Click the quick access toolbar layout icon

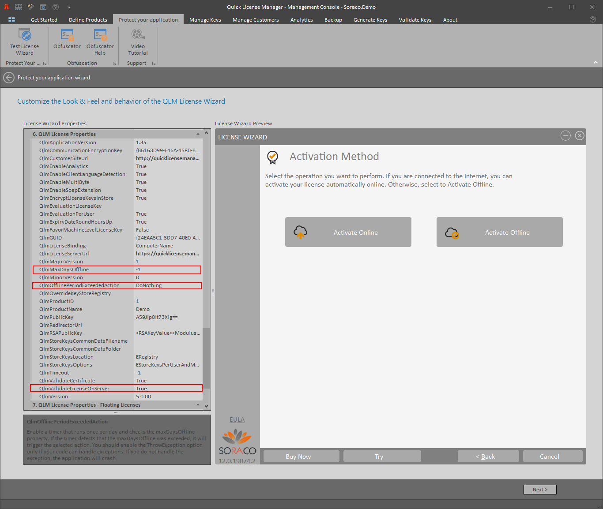tap(19, 7)
